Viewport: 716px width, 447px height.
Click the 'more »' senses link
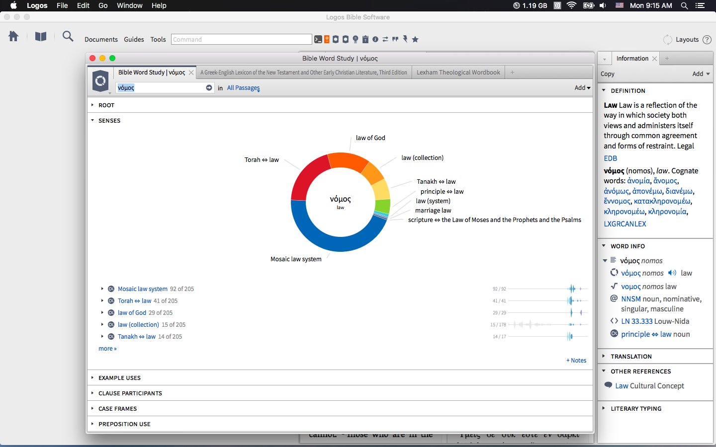point(107,349)
